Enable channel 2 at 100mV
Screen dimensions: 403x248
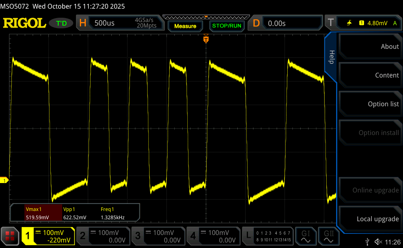point(103,236)
